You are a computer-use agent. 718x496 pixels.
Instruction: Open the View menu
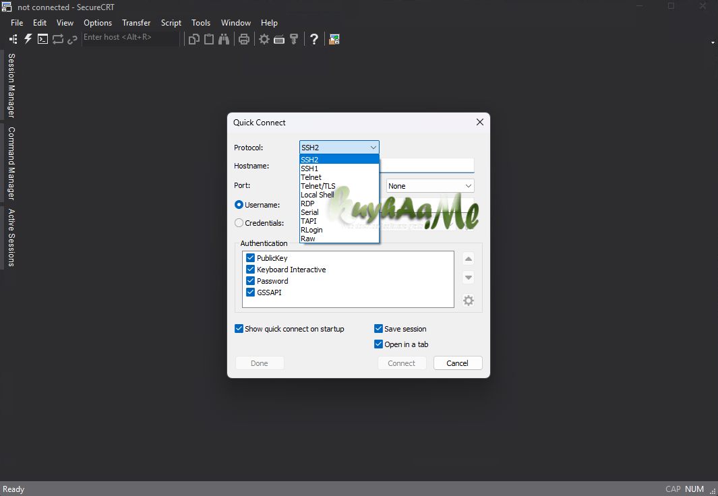coord(65,22)
